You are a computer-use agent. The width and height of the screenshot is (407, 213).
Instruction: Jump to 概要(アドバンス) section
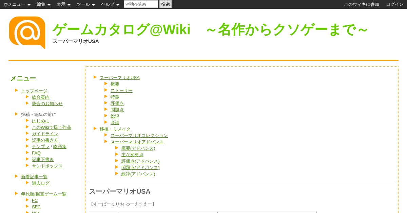tap(138, 148)
